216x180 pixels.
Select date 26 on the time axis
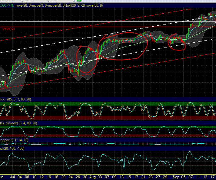78,177
